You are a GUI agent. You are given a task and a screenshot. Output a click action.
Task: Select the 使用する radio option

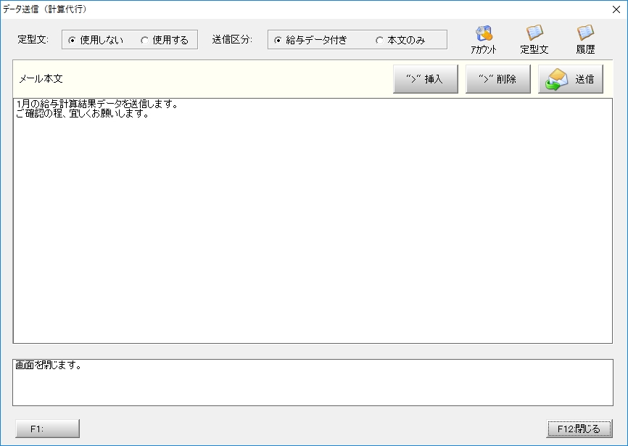(165, 40)
